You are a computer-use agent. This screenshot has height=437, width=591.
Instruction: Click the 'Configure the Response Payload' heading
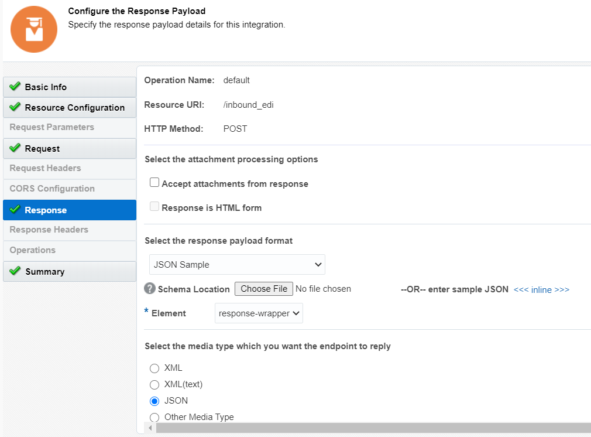point(137,11)
